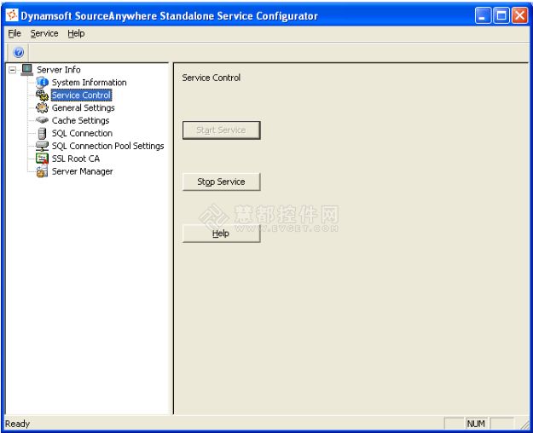Open the File menu
Image resolution: width=533 pixels, height=433 pixels.
point(14,33)
